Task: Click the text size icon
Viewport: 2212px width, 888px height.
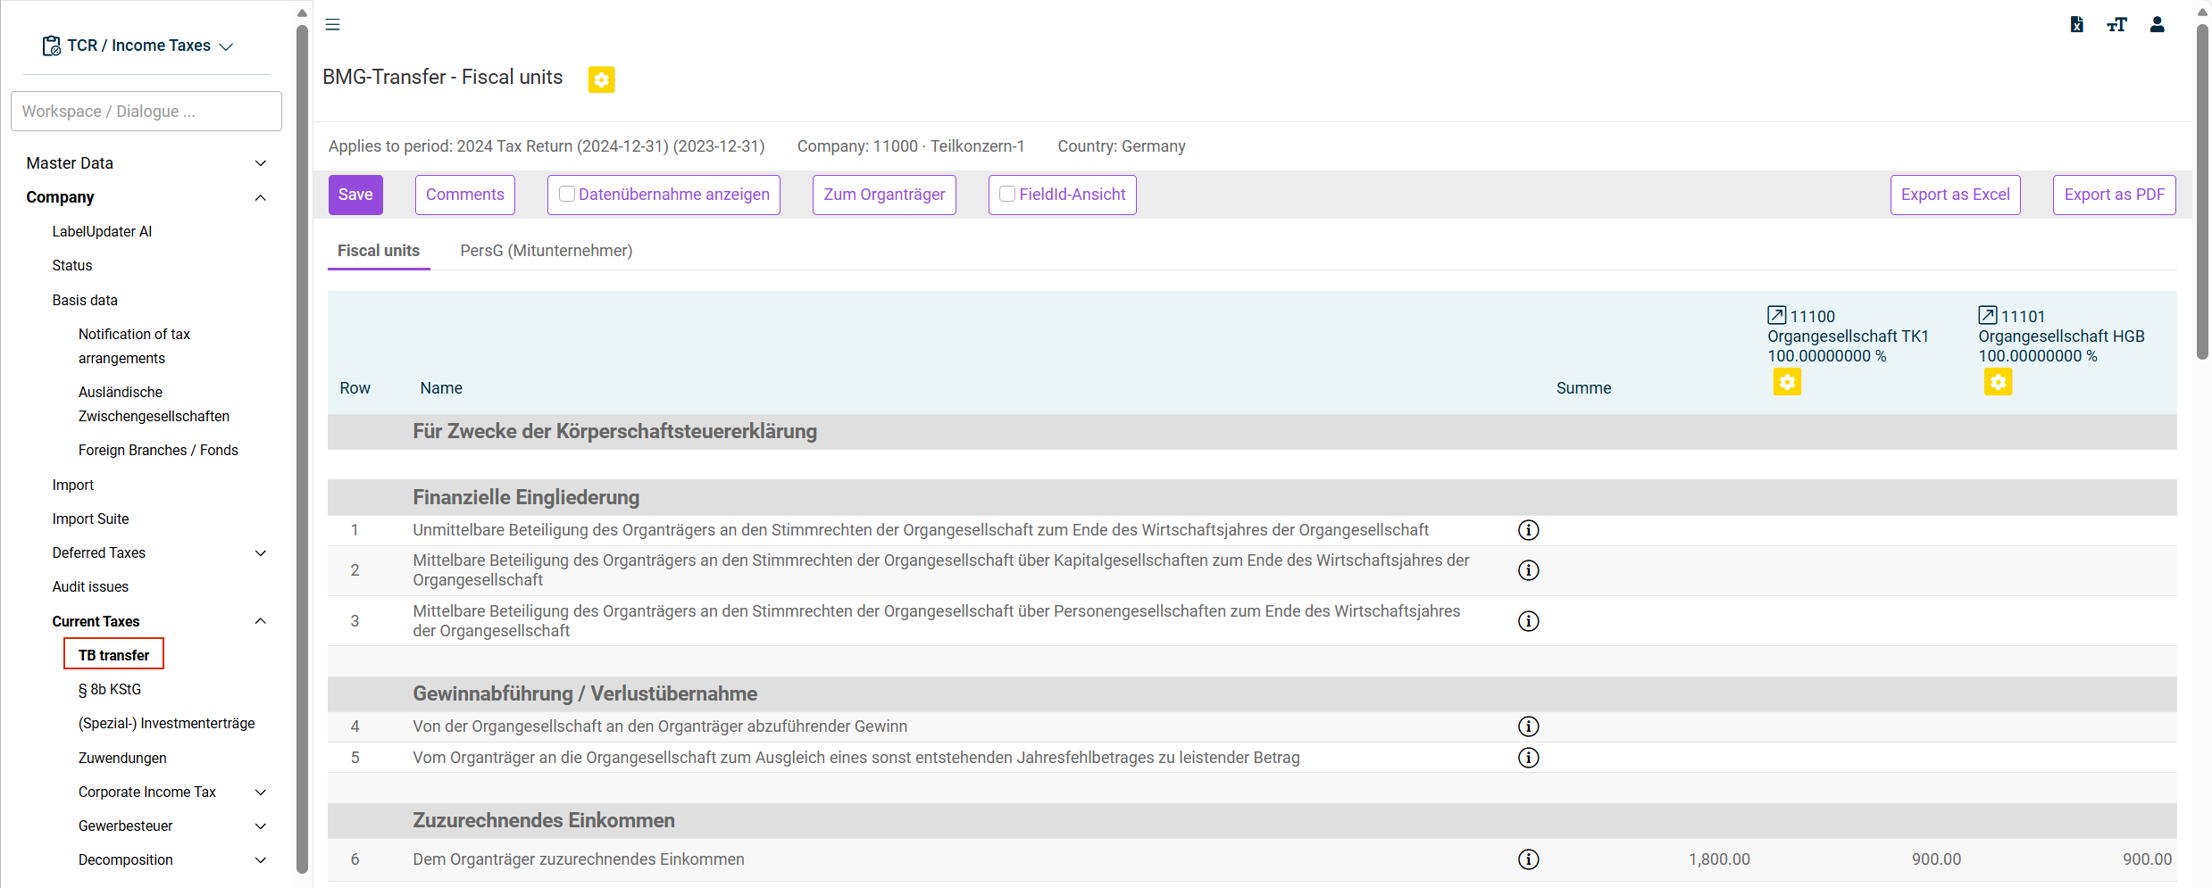Action: [x=2116, y=24]
